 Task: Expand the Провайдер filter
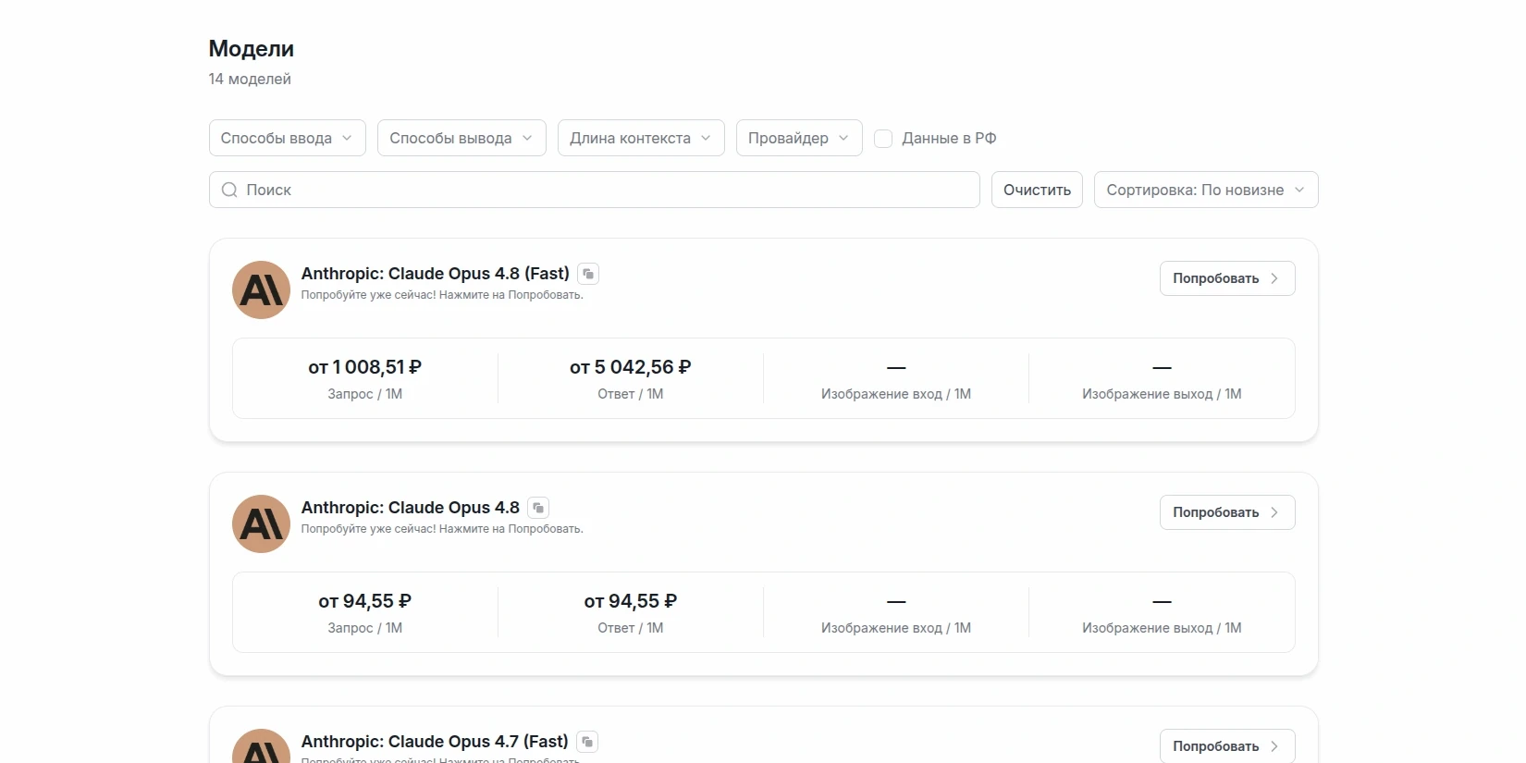click(799, 138)
